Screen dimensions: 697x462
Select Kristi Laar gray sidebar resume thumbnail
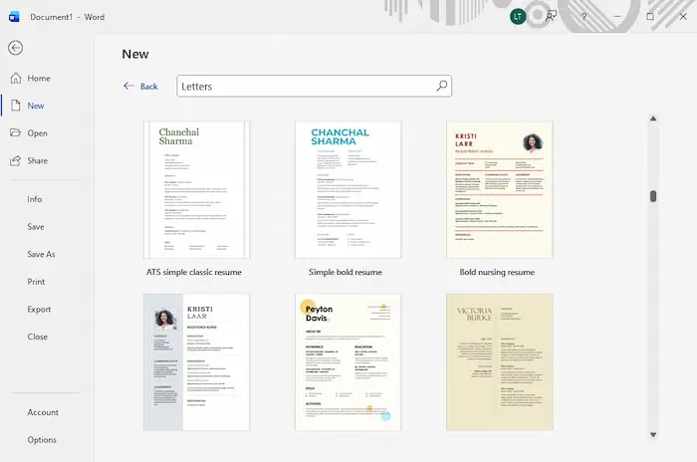click(x=196, y=362)
